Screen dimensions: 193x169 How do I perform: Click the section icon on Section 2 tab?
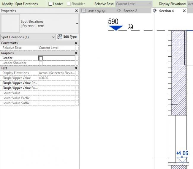tap(119, 11)
